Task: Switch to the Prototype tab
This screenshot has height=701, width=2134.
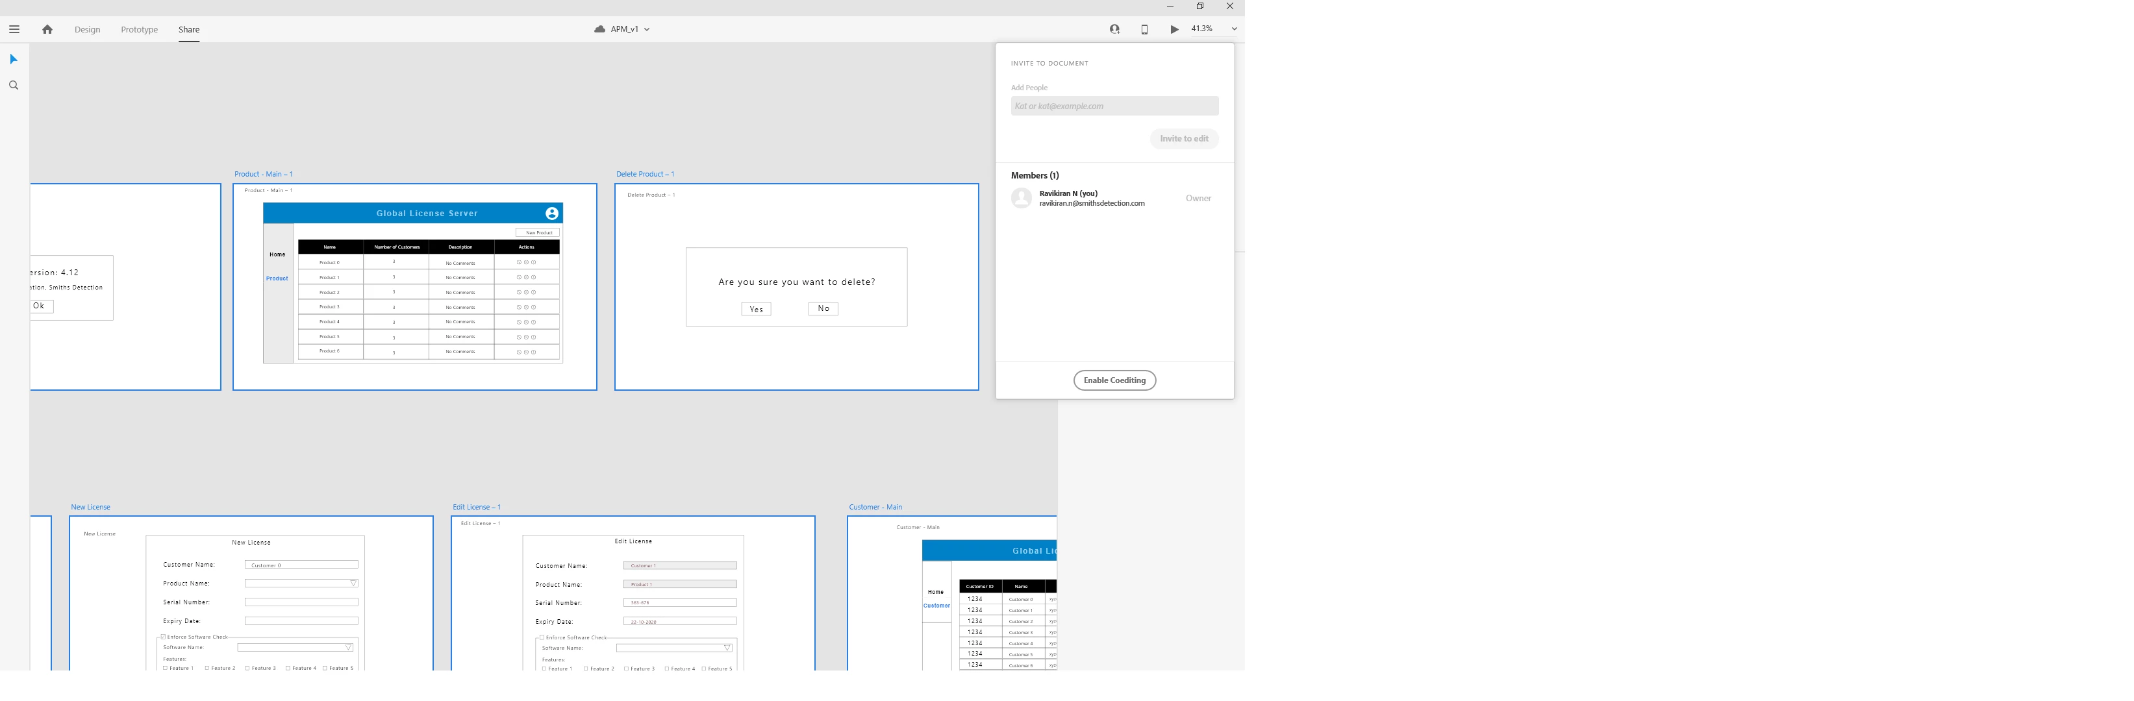Action: coord(139,29)
